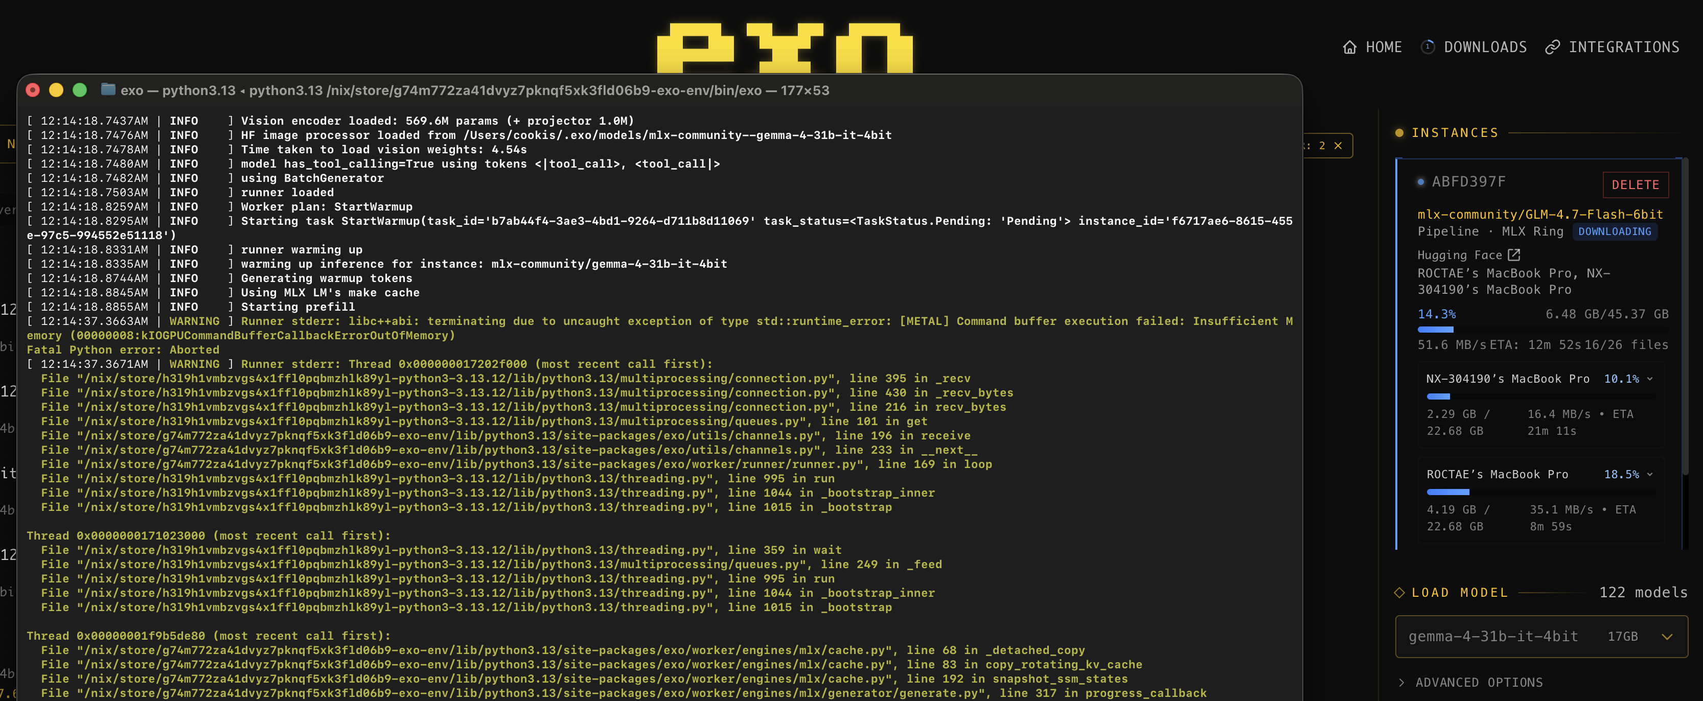Screen dimensions: 1703x701
Task: Click the yellow exo logo
Action: pos(785,48)
